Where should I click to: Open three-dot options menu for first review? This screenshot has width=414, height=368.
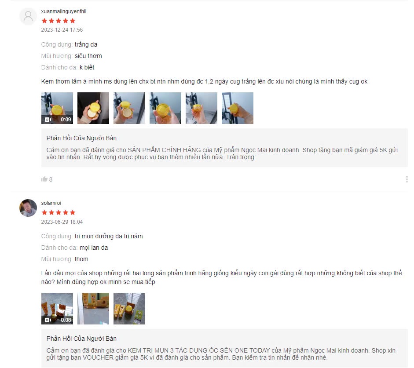coord(407,179)
